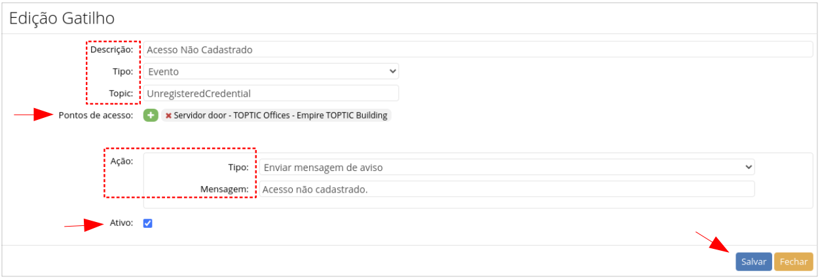This screenshot has height=279, width=820.
Task: Click the green plus to add access point
Action: pyautogui.click(x=151, y=115)
